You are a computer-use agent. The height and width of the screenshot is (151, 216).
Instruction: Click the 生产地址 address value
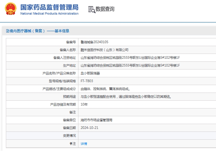pos(130,66)
